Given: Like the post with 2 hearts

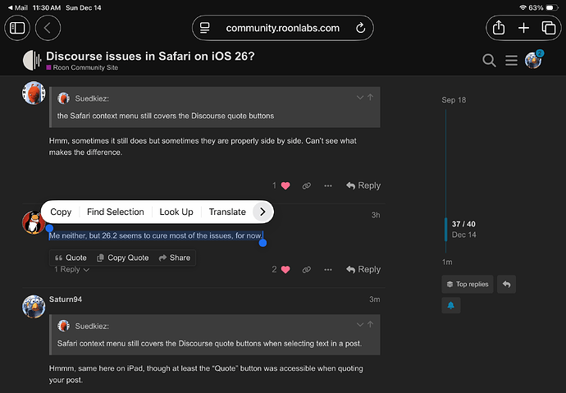Looking at the screenshot, I should (x=285, y=269).
